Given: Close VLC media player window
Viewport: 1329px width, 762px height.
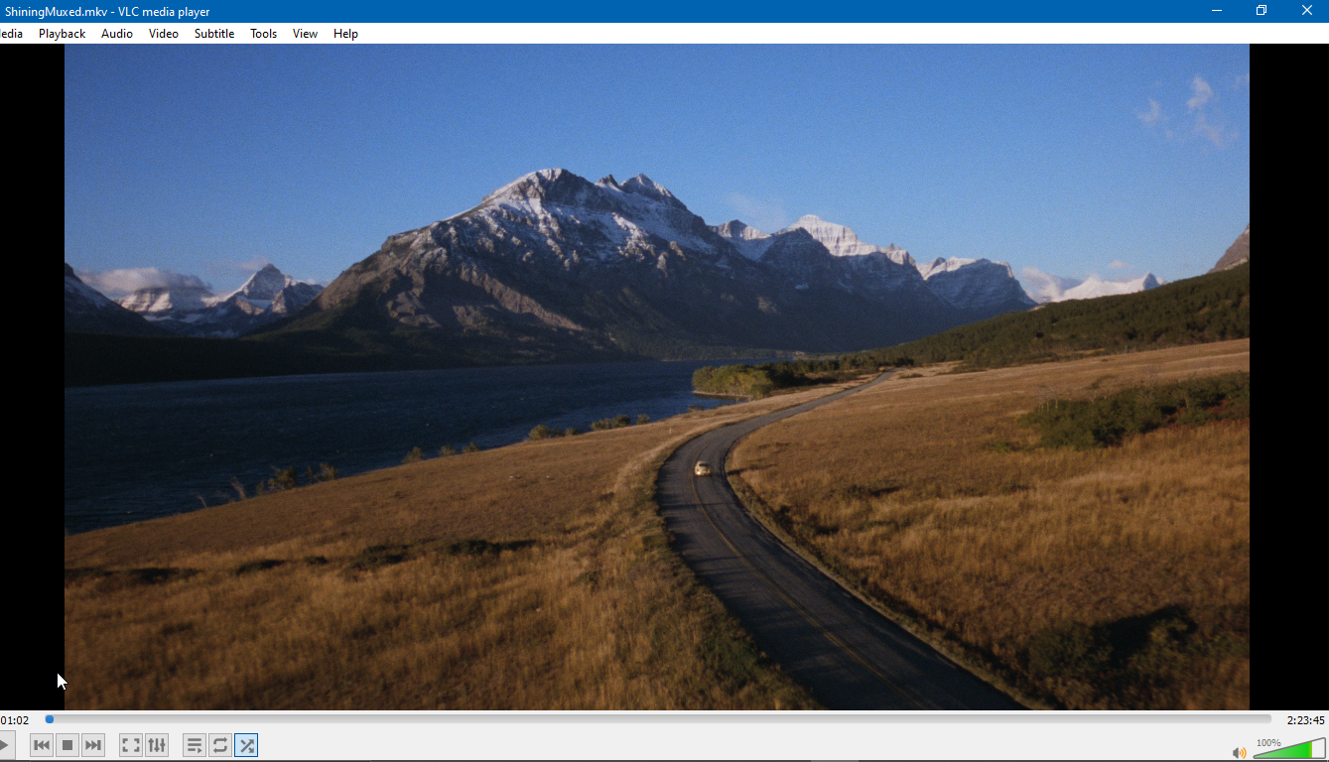Looking at the screenshot, I should tap(1307, 11).
